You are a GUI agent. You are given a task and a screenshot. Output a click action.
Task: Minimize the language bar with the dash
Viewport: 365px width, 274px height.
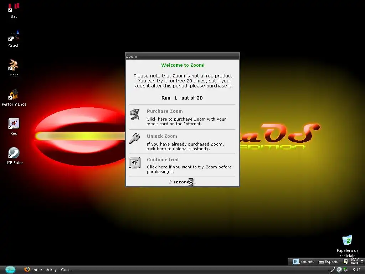(x=362, y=260)
